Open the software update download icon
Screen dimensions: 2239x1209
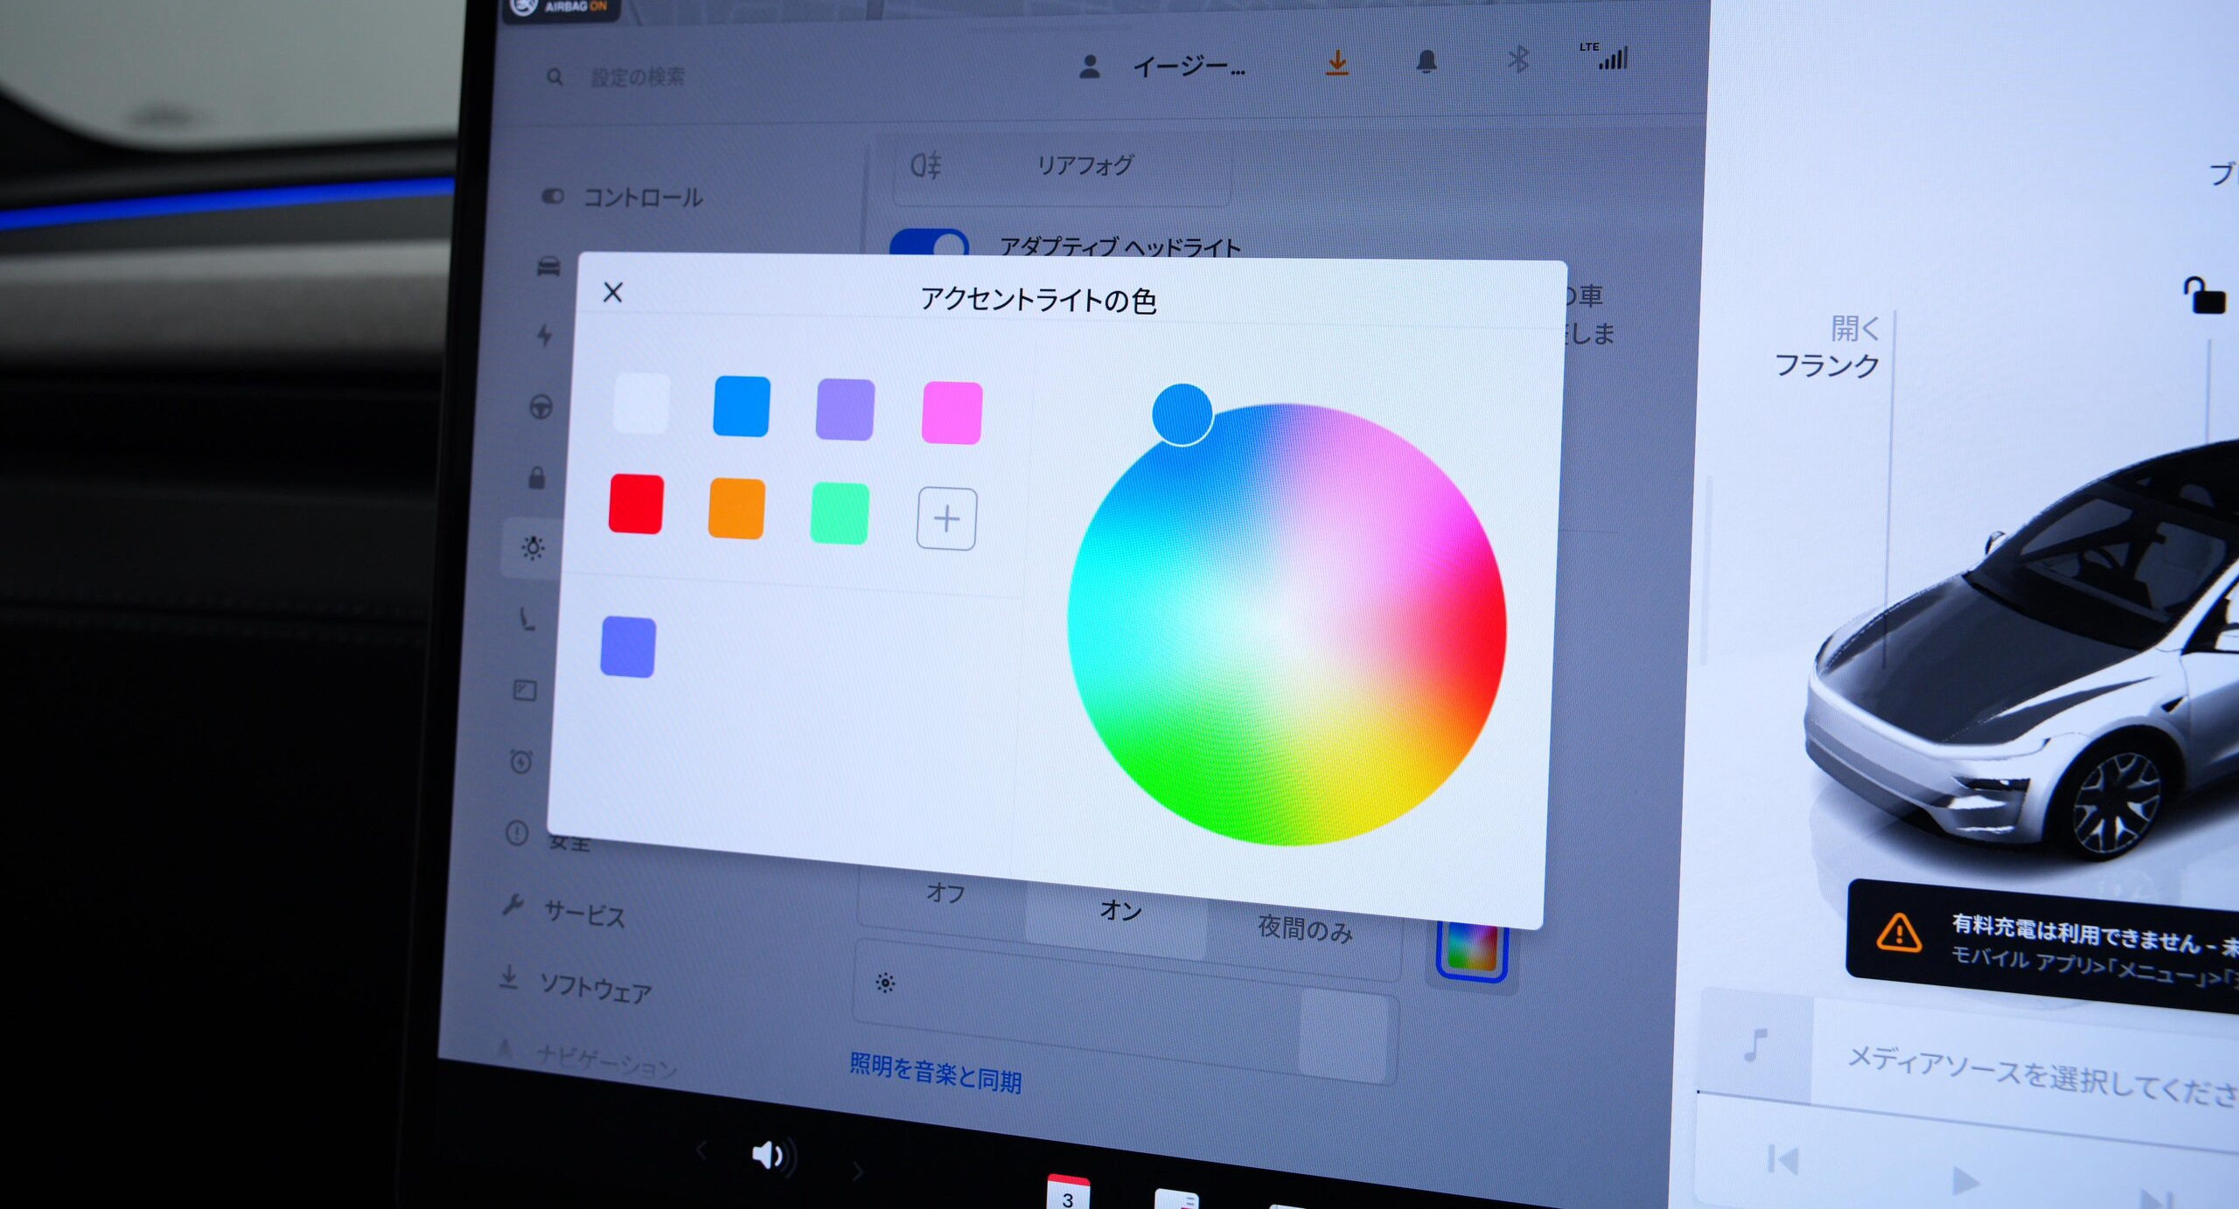tap(1336, 63)
